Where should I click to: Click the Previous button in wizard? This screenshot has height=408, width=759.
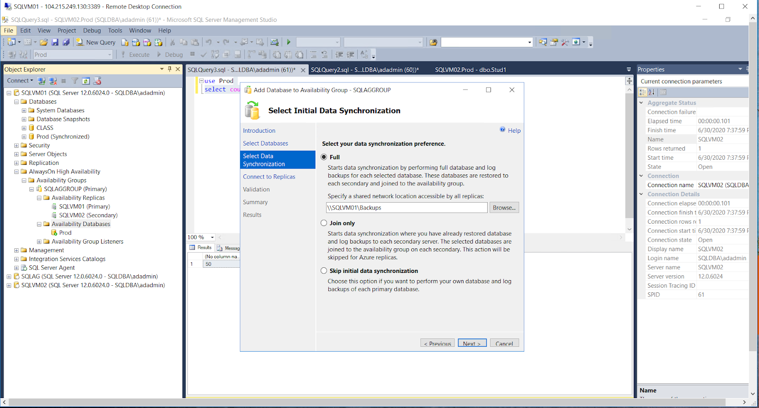click(x=437, y=343)
